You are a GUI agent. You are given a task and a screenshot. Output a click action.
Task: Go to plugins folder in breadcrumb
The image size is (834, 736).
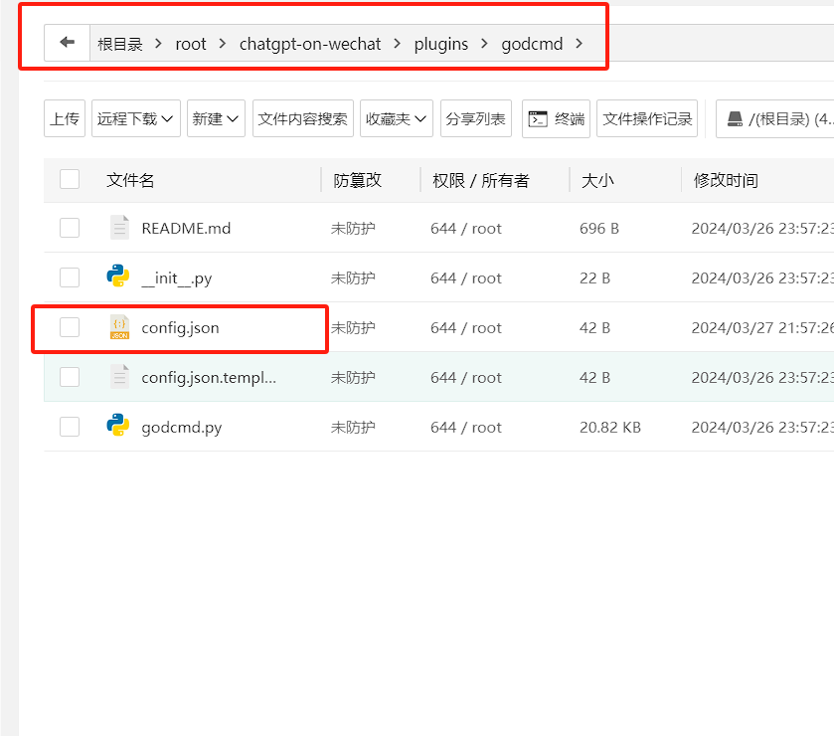coord(440,44)
